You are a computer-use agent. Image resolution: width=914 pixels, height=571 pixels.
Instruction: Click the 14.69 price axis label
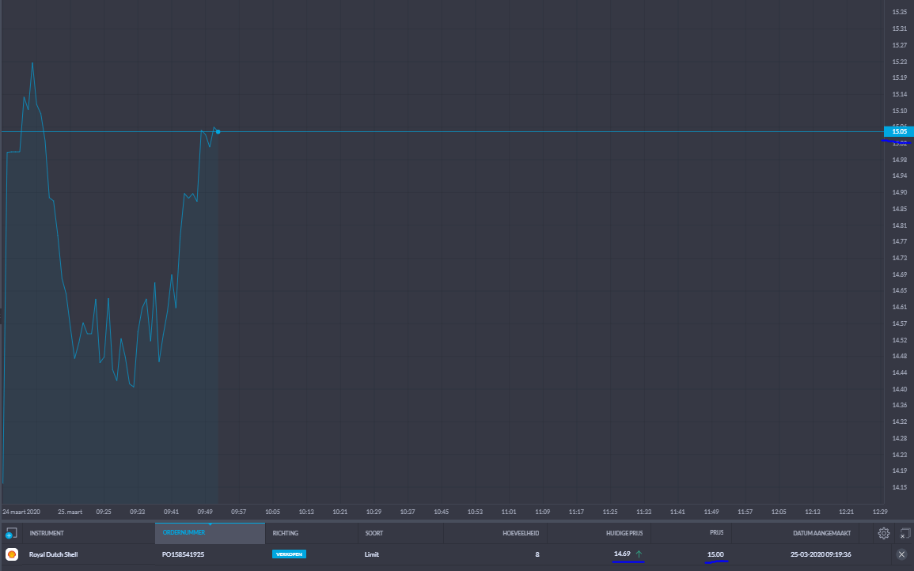(x=900, y=274)
